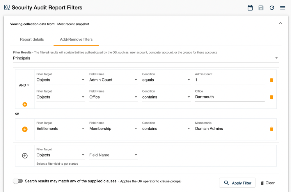Select the Add/Remove filters tab

pyautogui.click(x=76, y=39)
